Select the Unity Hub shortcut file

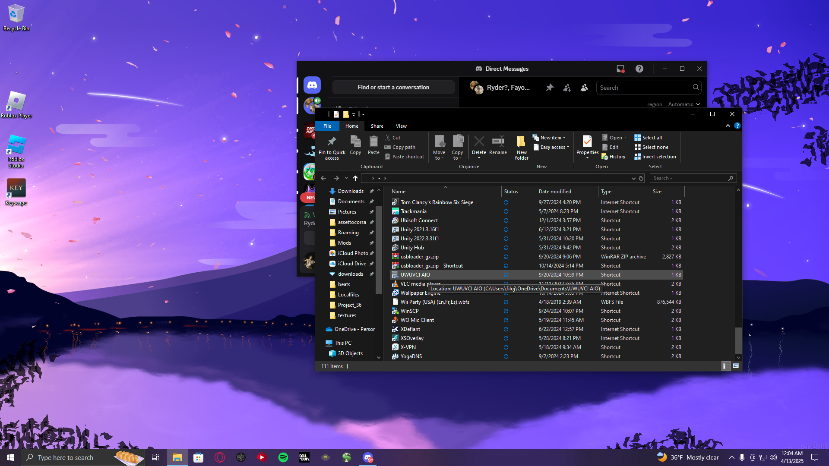[x=536, y=248]
